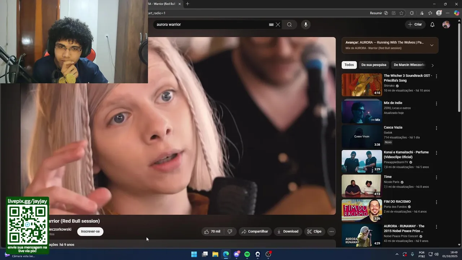
Task: Open the Mix de Indie thumbnail
Action: (x=362, y=111)
